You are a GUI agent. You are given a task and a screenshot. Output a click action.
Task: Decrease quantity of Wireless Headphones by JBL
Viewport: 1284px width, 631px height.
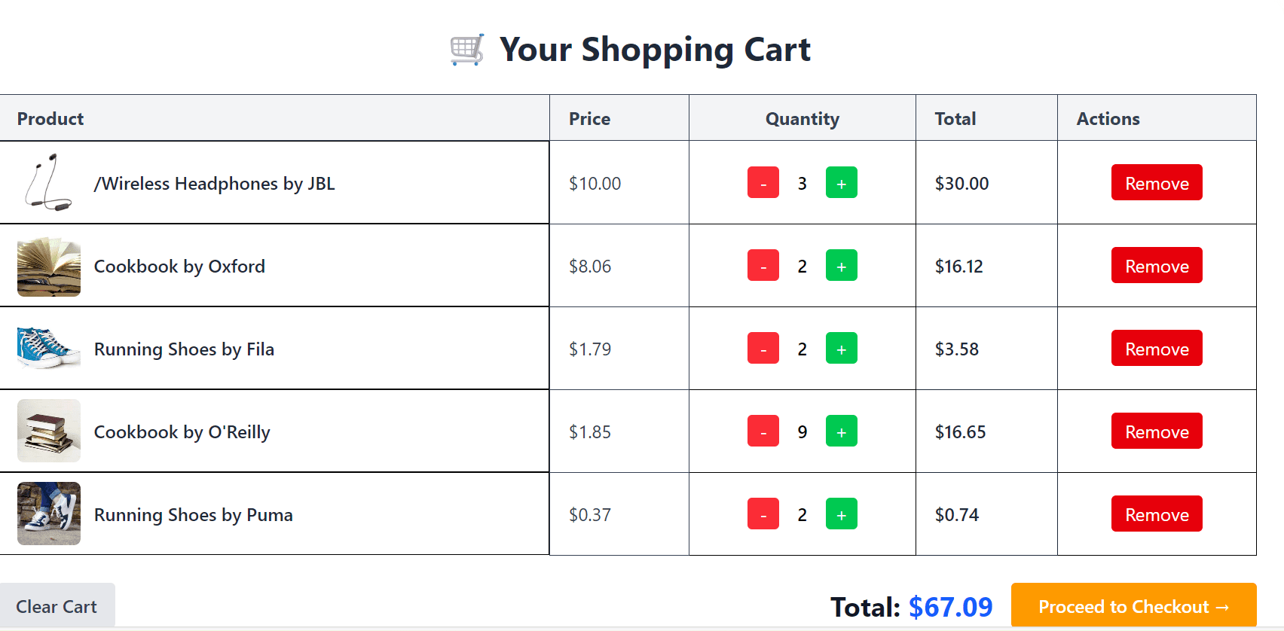[763, 182]
